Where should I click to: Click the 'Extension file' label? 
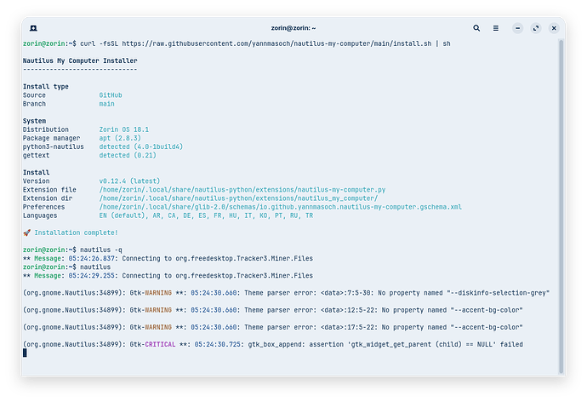point(49,190)
